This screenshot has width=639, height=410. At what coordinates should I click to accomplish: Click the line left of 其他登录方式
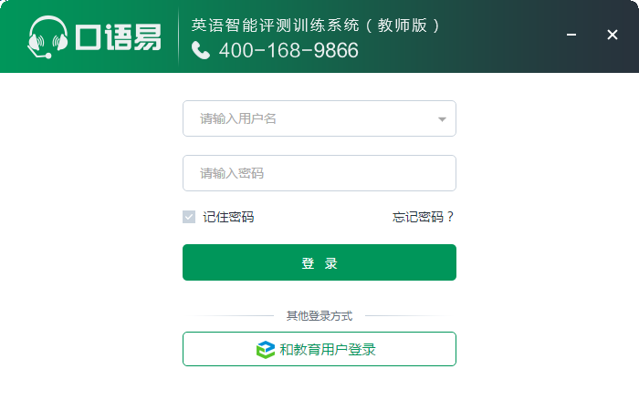point(233,316)
